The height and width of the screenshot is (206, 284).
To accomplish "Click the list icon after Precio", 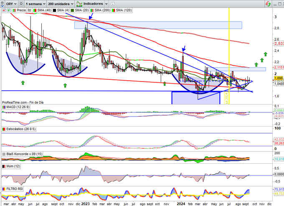I will point(30,10).
